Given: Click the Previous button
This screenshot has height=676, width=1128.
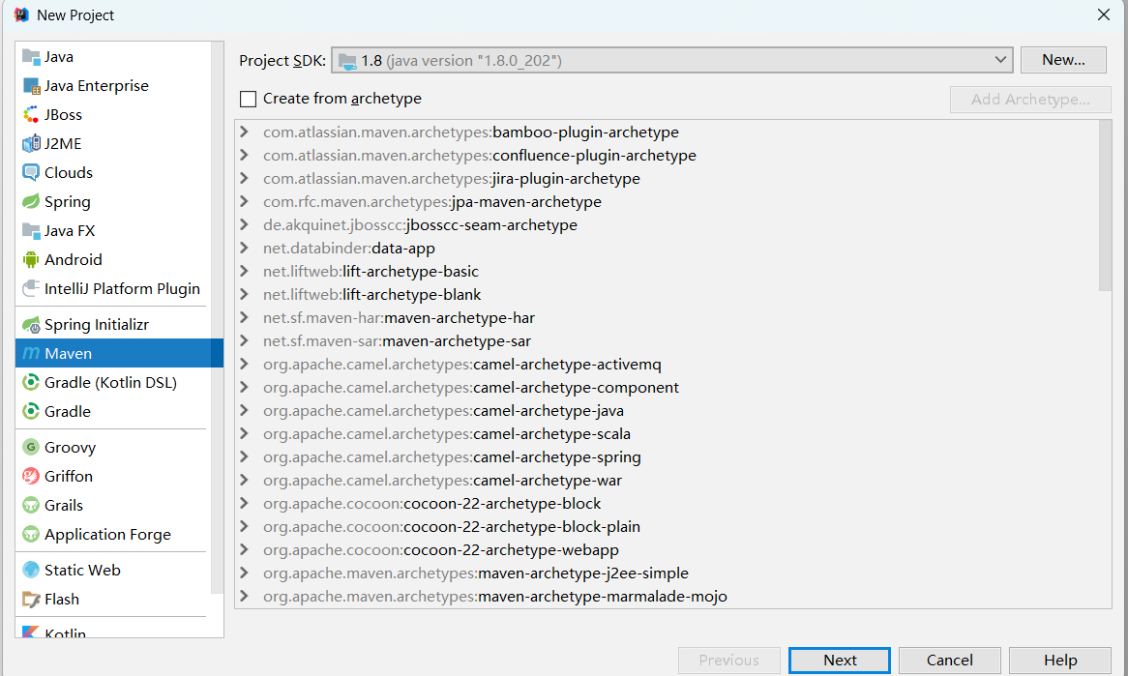Looking at the screenshot, I should point(728,661).
